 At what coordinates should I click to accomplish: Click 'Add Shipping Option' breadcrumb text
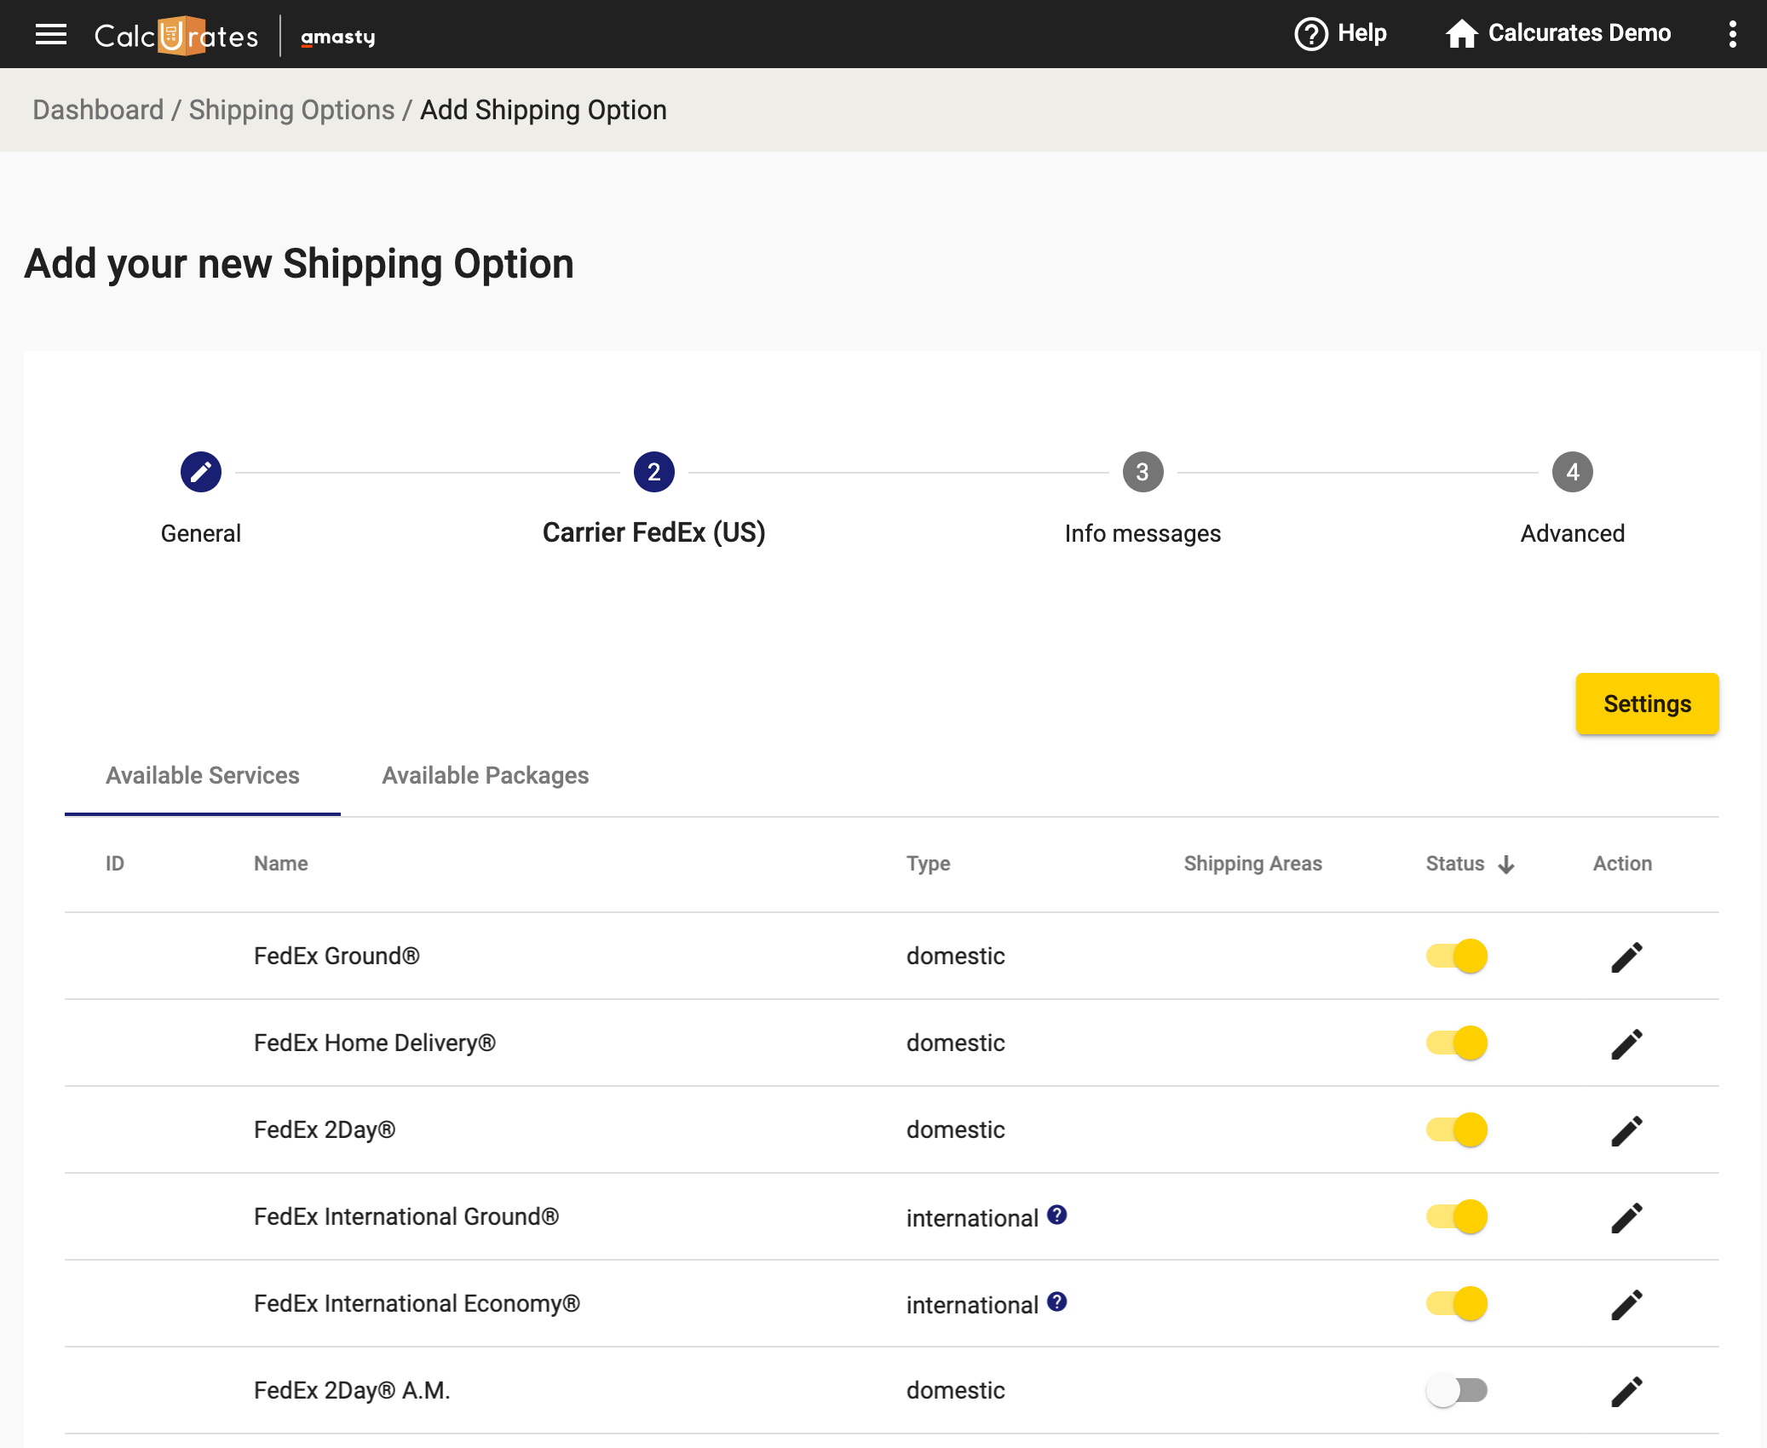pyautogui.click(x=544, y=110)
